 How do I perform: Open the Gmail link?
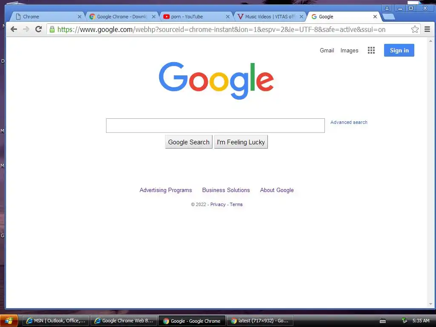coord(327,50)
